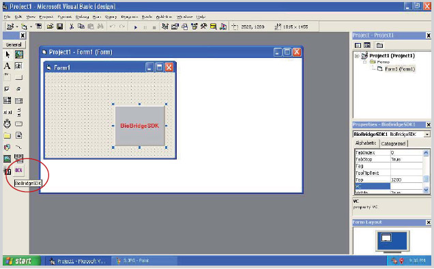Viewport: 434px width, 269px height.
Task: Select the Pointer tool in toolbox
Action: 8,55
